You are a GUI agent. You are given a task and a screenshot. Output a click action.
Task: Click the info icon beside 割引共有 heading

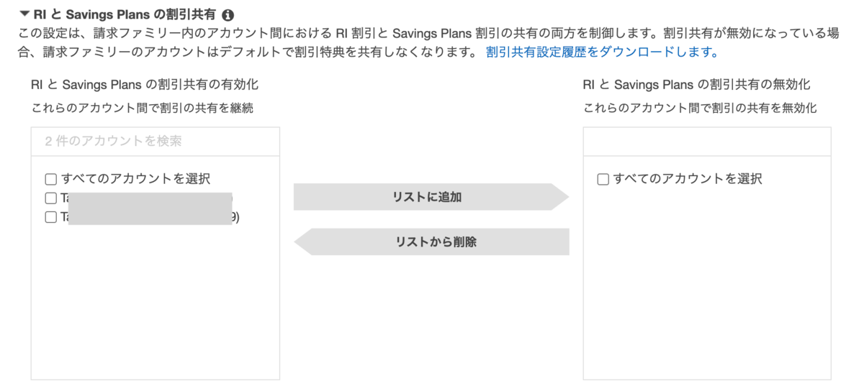(228, 14)
